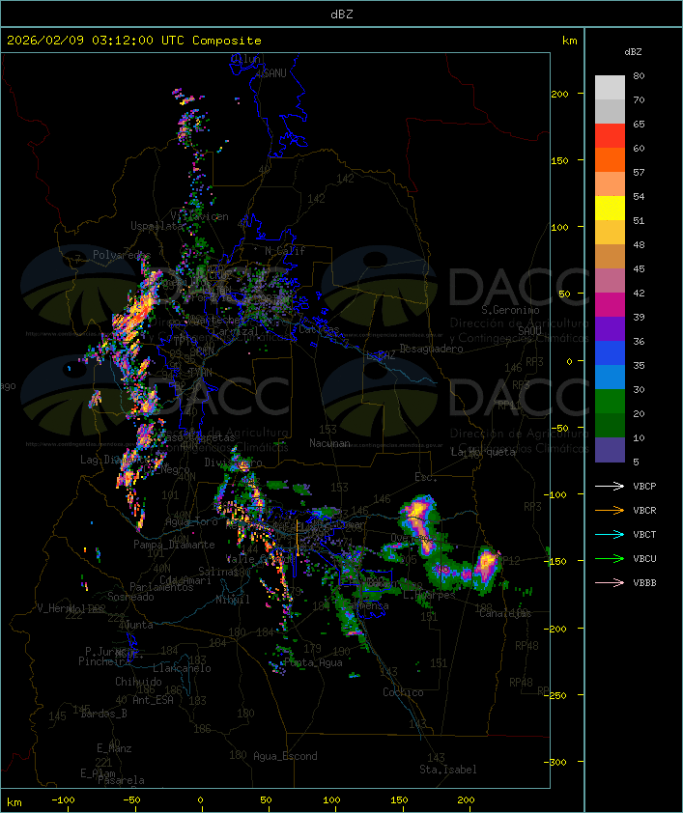
Task: Click the cyan VBCT arrow symbol
Action: (x=610, y=535)
